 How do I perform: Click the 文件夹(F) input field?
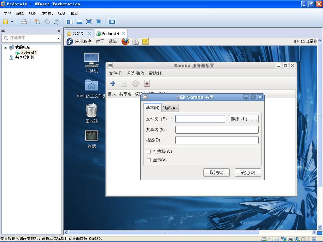pos(200,119)
